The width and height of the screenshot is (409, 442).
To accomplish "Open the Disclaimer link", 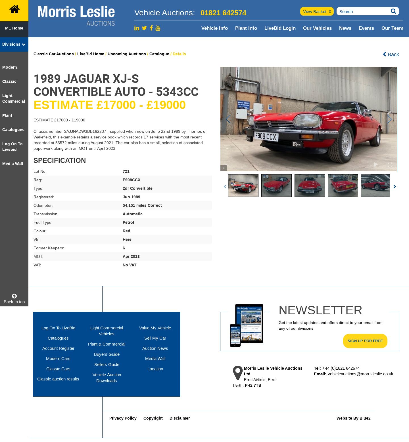I will click(180, 418).
